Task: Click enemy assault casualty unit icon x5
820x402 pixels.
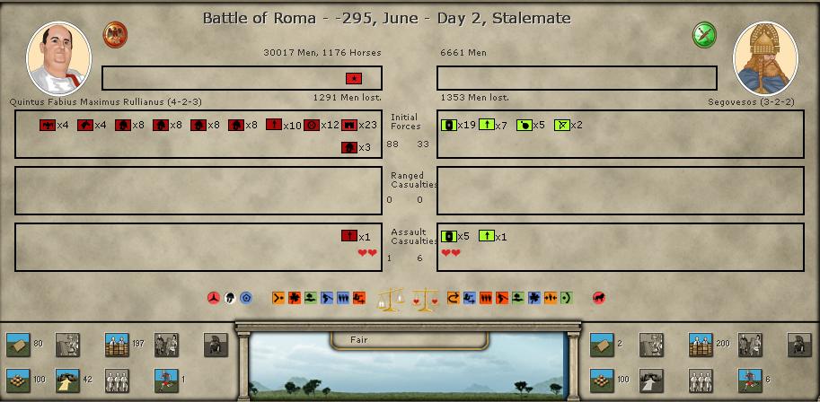Action: click(x=448, y=236)
